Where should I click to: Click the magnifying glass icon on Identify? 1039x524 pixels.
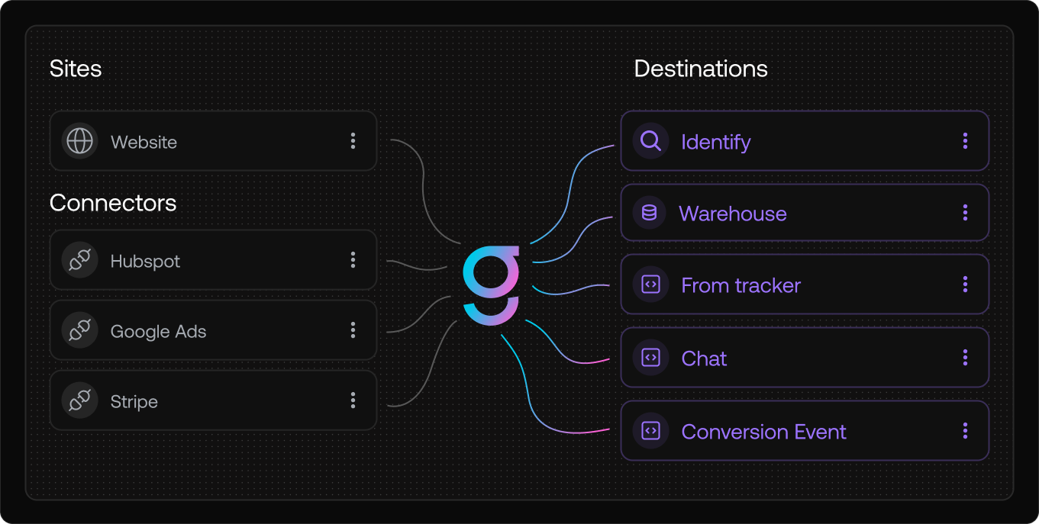tap(650, 141)
